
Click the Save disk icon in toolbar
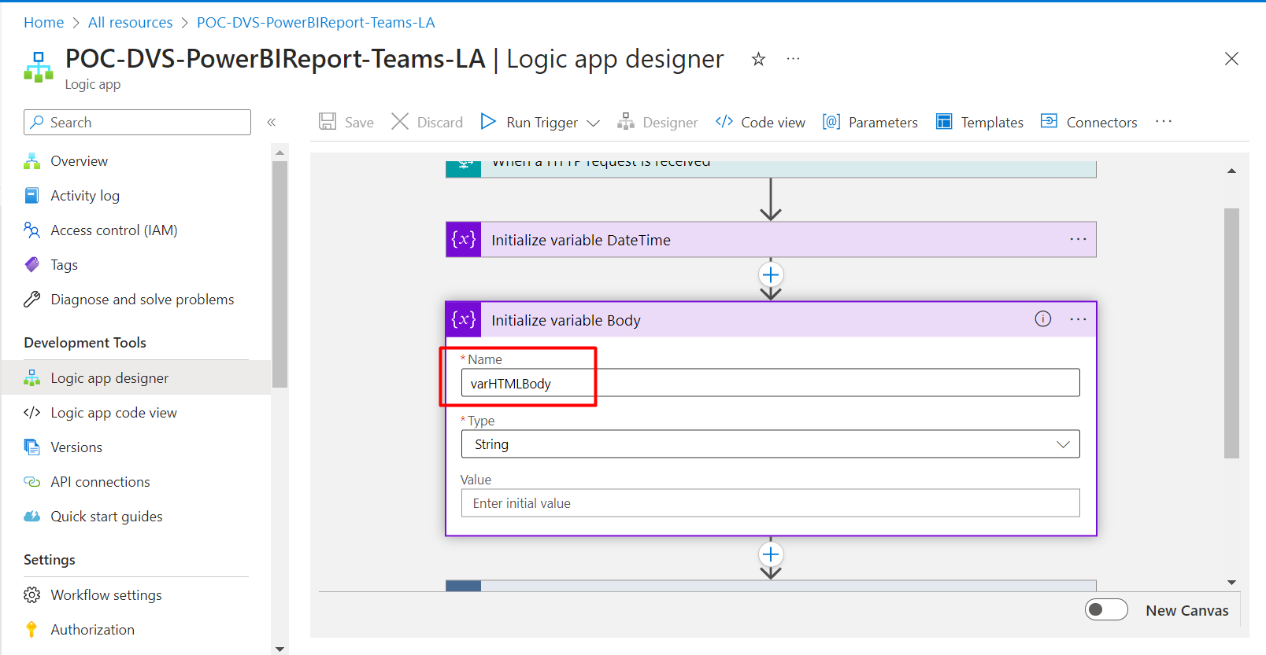point(328,121)
